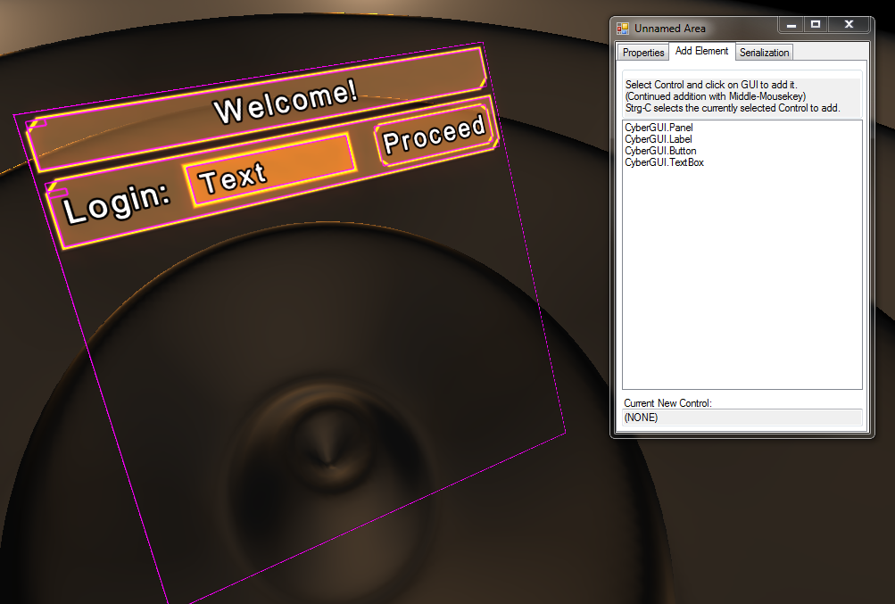Viewport: 895px width, 604px height.
Task: Open the Serialization tab
Action: (x=765, y=53)
